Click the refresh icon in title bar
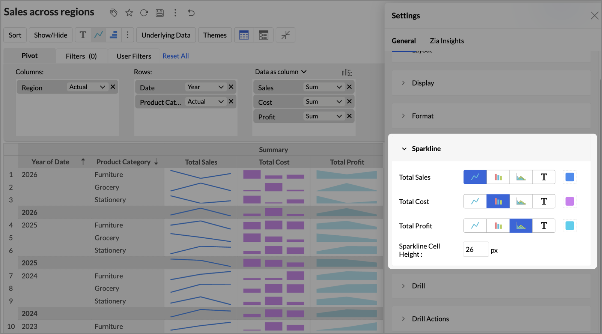This screenshot has height=334, width=602. [144, 13]
